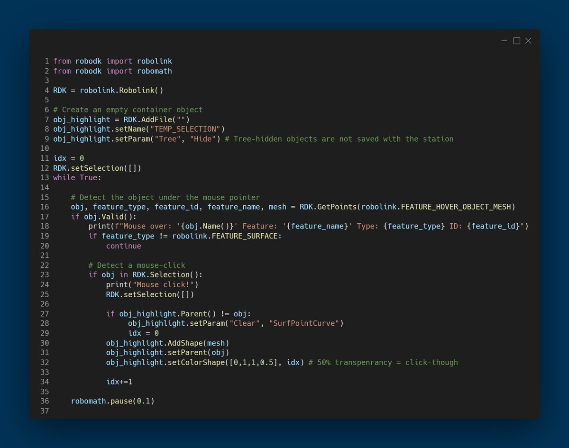
Task: Click the list '[0,1,1,0.5]' on line 32
Action: point(254,363)
